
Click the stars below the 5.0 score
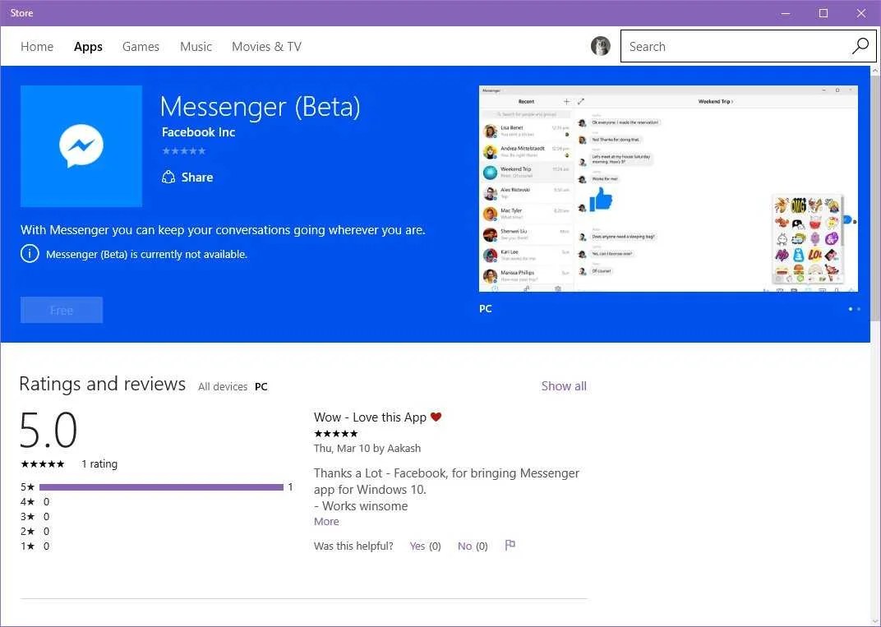coord(43,464)
